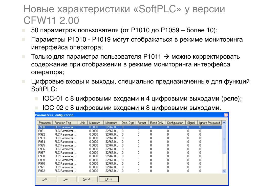The height and width of the screenshot is (194, 259).
Task: Select the P961 row
Action: [x=130, y=131]
